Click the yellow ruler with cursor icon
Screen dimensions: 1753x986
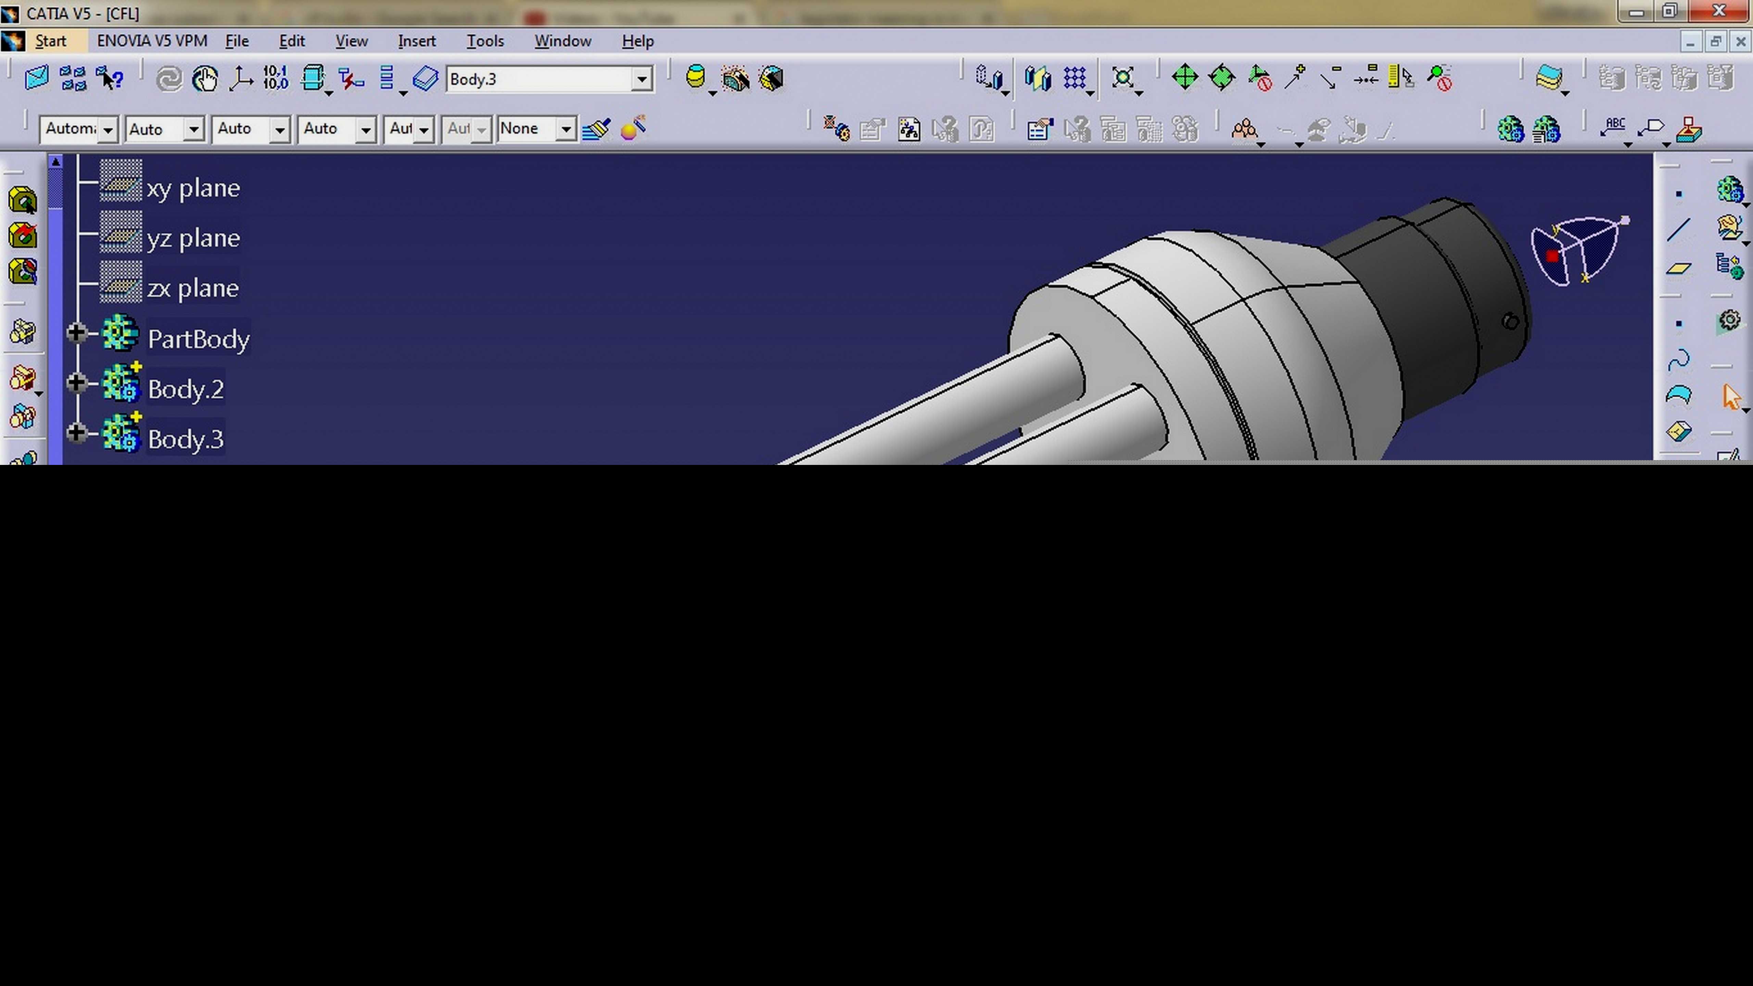(x=1401, y=77)
